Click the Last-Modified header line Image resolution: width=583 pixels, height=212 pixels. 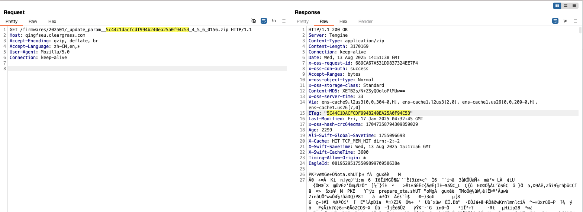click(366, 119)
